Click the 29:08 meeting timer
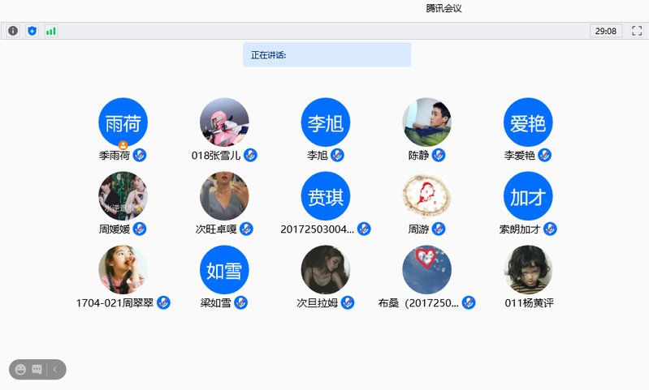 click(606, 31)
